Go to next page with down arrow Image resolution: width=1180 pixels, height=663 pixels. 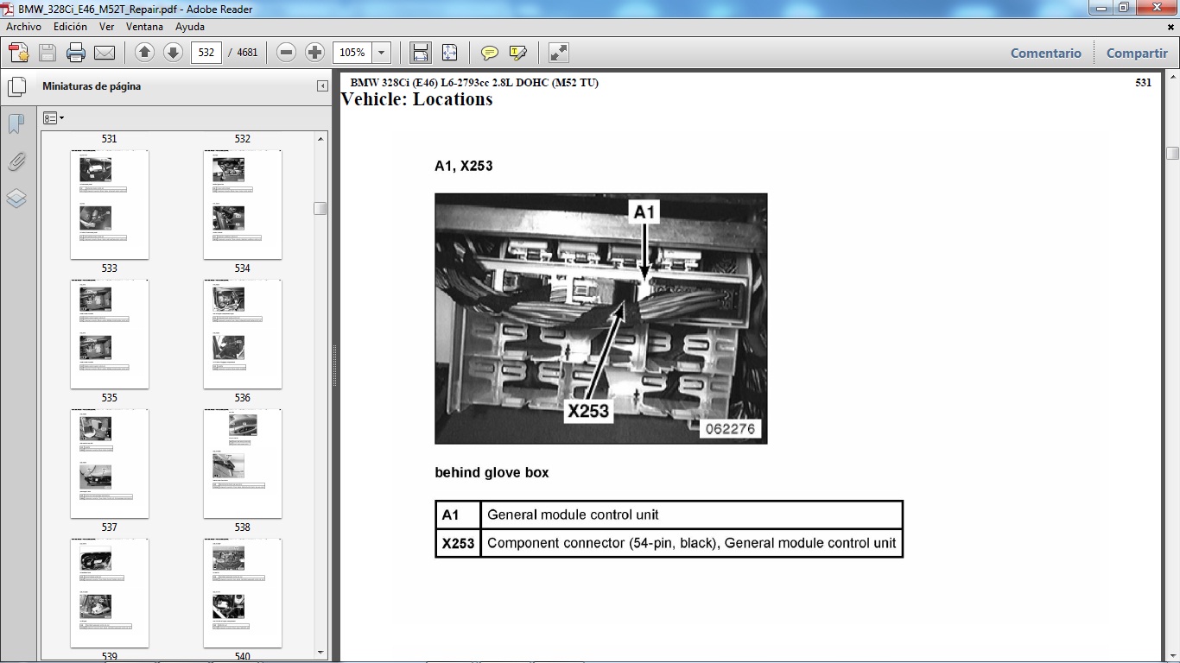click(173, 53)
